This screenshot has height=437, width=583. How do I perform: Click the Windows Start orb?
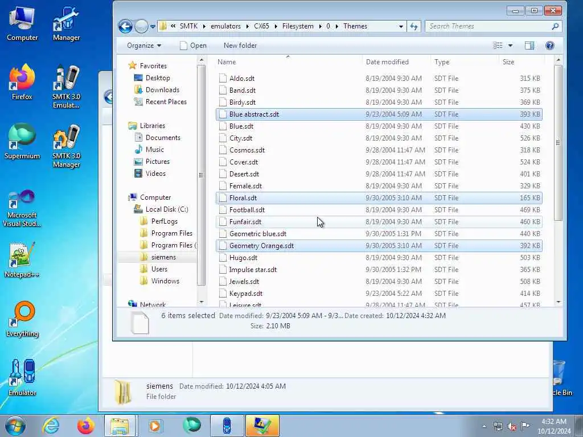pyautogui.click(x=15, y=426)
